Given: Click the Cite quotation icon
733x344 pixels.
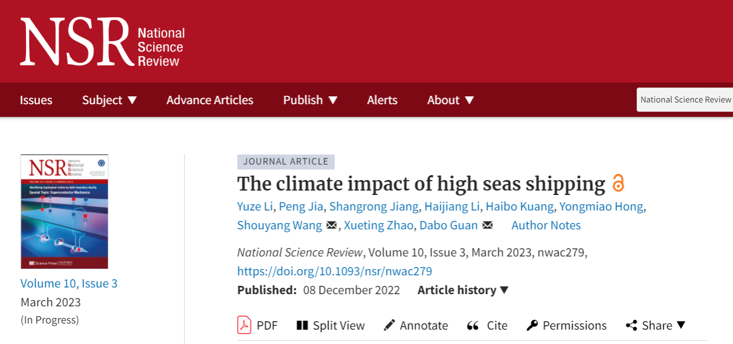Looking at the screenshot, I should pyautogui.click(x=473, y=325).
